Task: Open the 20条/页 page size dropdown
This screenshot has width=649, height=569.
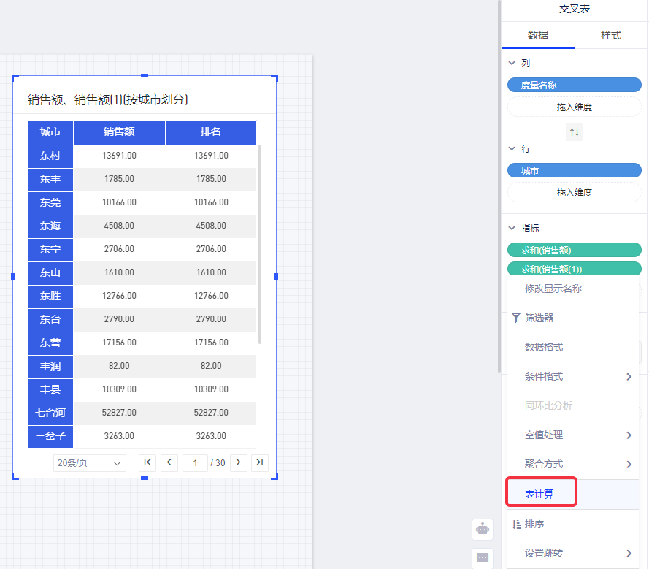Action: click(x=90, y=463)
